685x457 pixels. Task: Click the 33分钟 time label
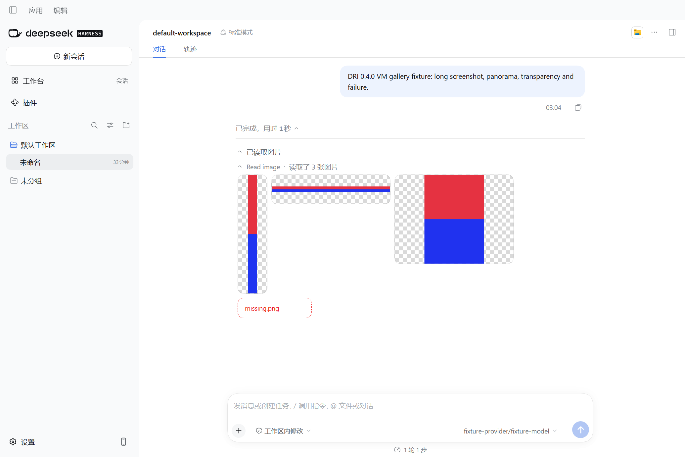pyautogui.click(x=121, y=162)
